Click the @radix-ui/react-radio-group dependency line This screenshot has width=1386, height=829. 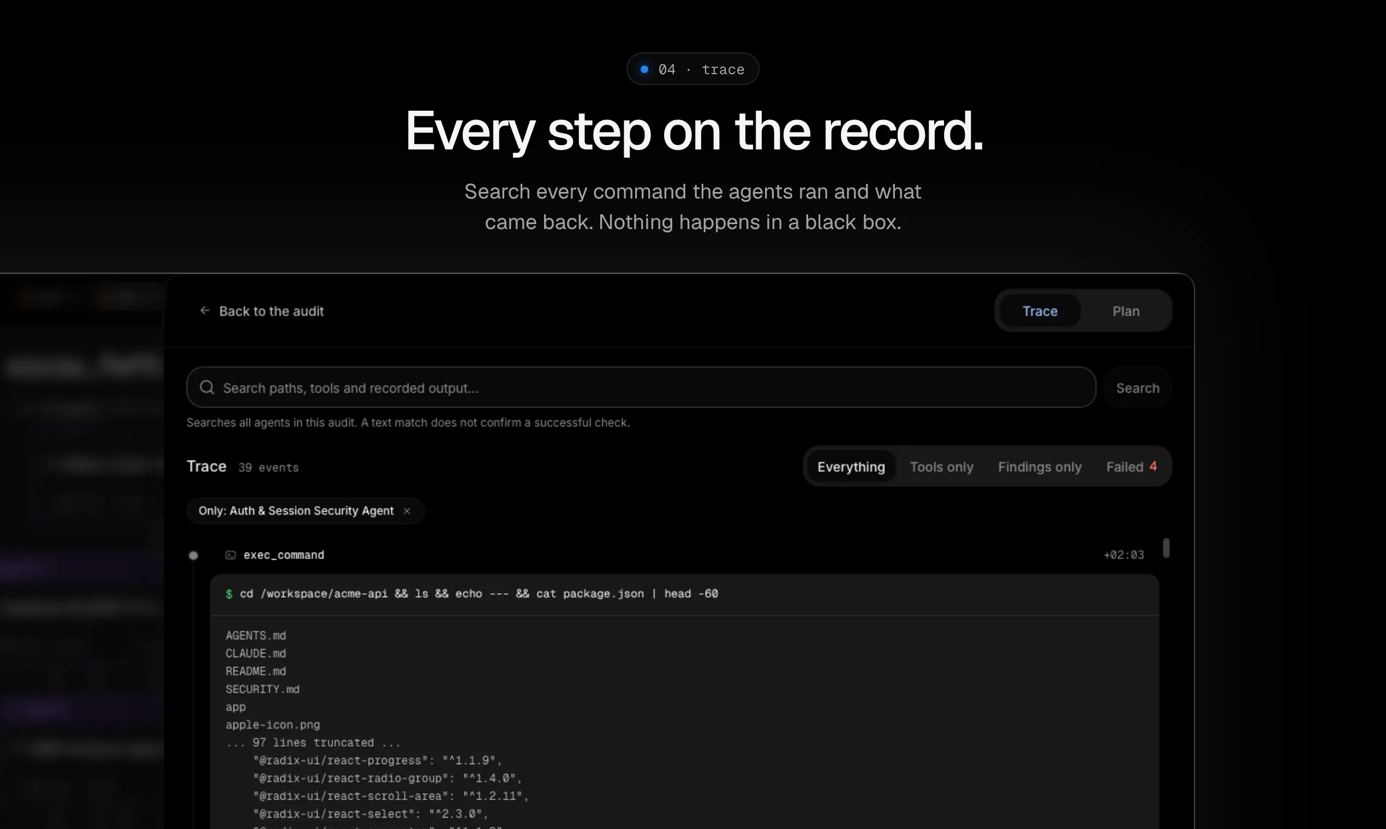387,778
